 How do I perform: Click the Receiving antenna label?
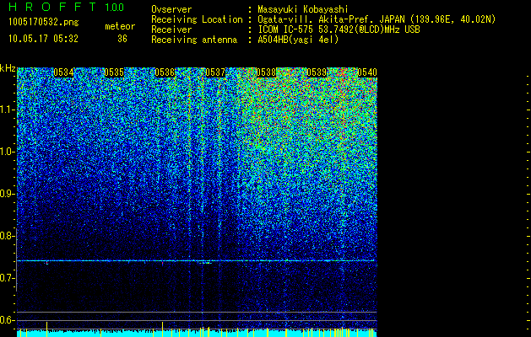click(x=194, y=40)
